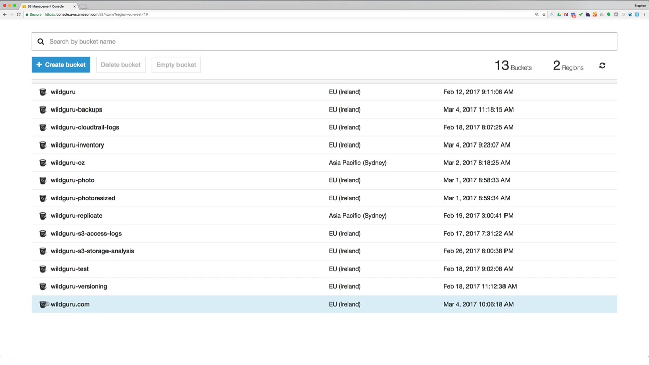The height and width of the screenshot is (365, 649).
Task: Click the bucket icon for wildguru-photoresized
Action: 43,198
